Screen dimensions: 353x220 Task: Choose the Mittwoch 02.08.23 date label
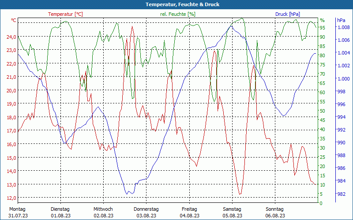(103, 212)
